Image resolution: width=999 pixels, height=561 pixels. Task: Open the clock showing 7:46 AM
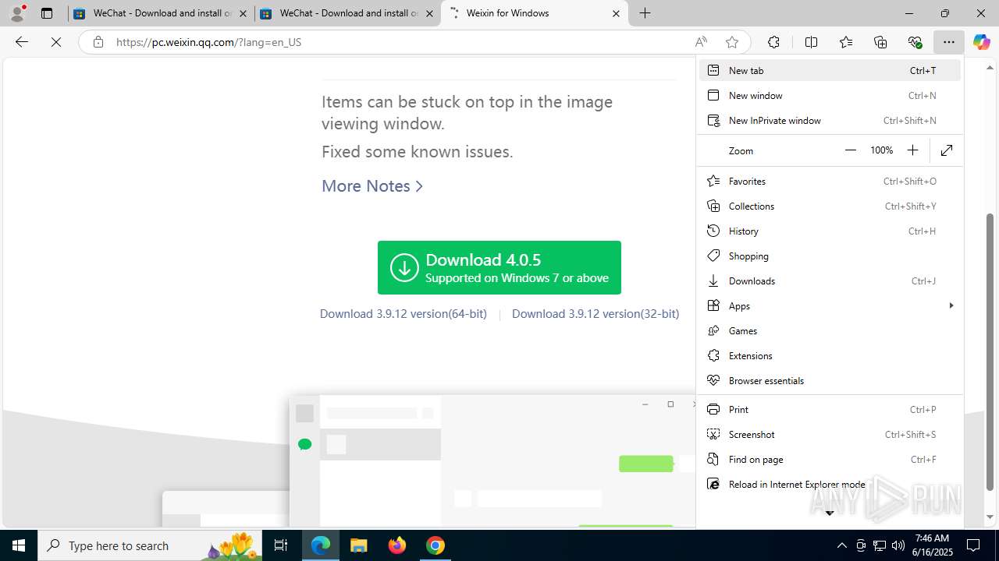(x=932, y=545)
